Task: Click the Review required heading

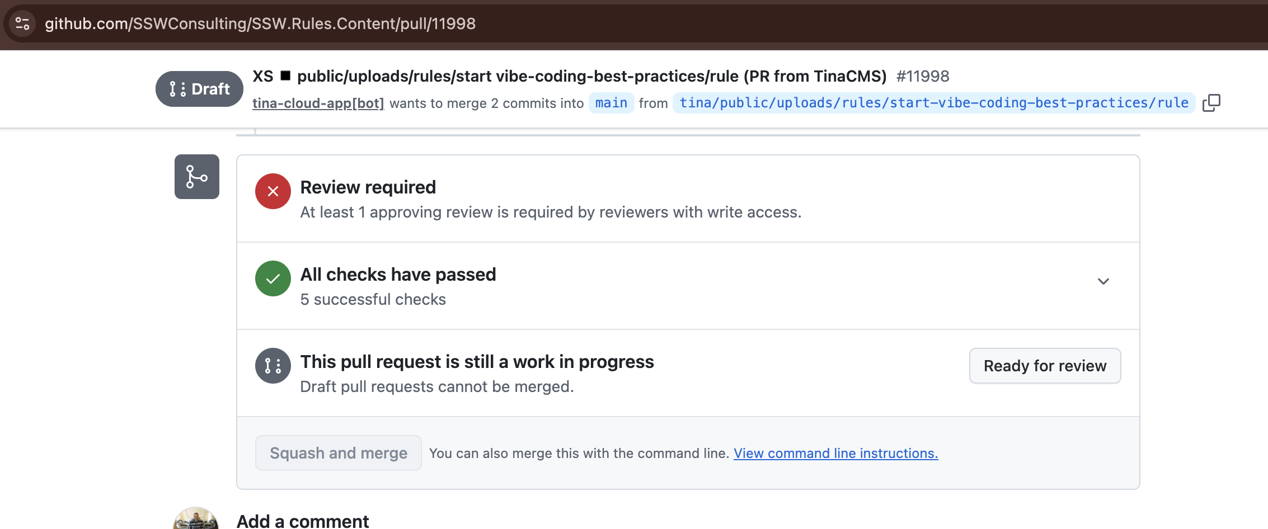Action: tap(368, 187)
